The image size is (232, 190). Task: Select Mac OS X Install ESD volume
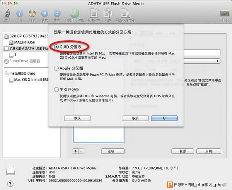pyautogui.click(x=29, y=80)
